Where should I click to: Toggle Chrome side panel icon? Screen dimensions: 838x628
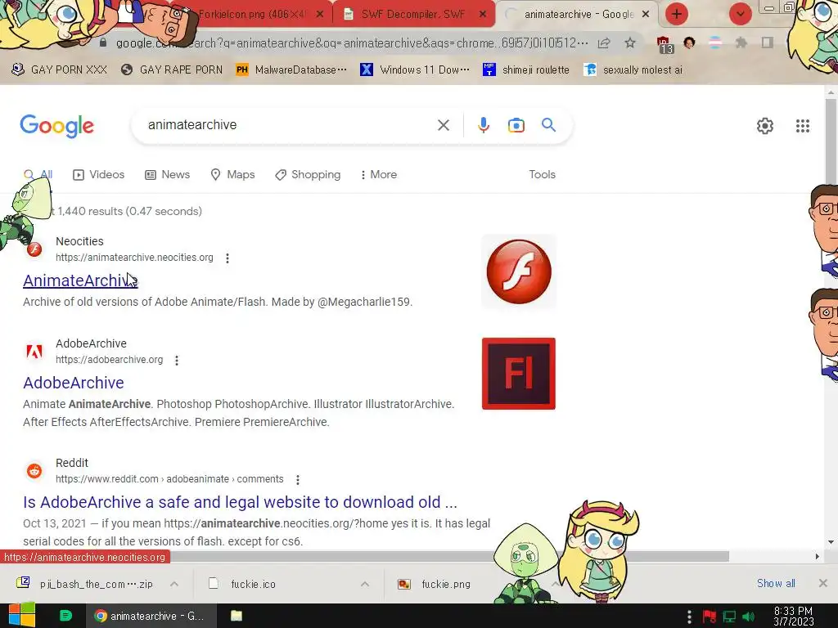(768, 43)
